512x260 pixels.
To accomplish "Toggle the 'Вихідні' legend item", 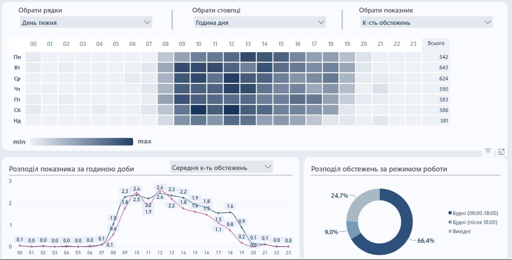I will pyautogui.click(x=460, y=231).
